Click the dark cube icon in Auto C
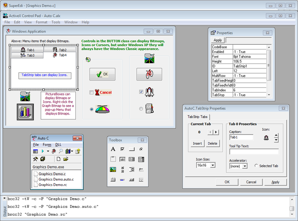This screenshot has height=221, width=298. point(43,159)
